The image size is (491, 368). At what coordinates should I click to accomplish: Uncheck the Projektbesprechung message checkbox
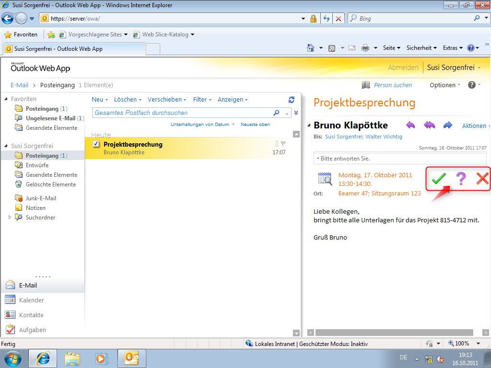[96, 144]
